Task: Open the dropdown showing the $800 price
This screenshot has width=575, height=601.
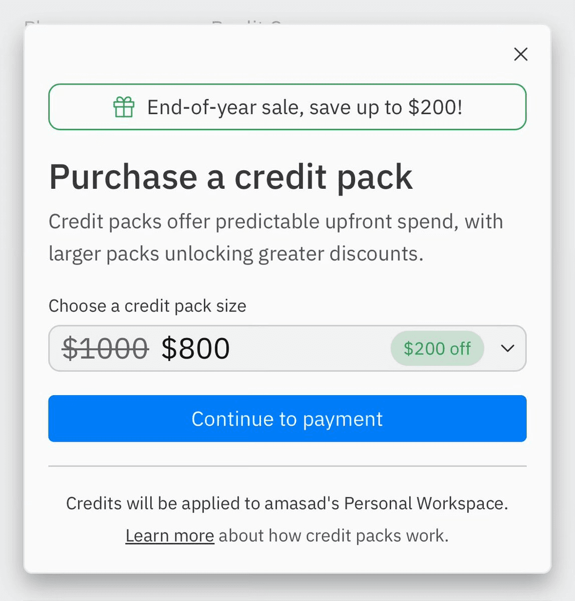Action: 287,348
